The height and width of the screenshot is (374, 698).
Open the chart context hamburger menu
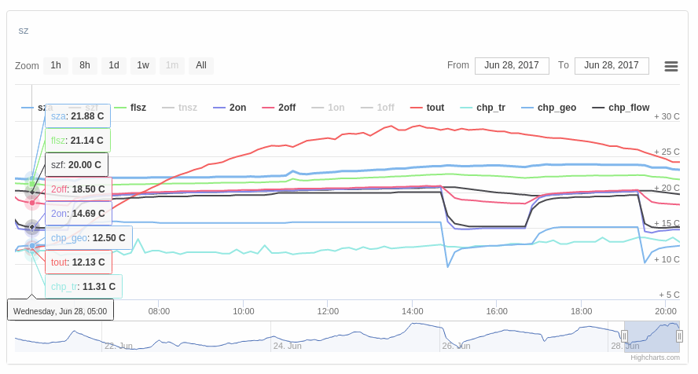pyautogui.click(x=670, y=66)
